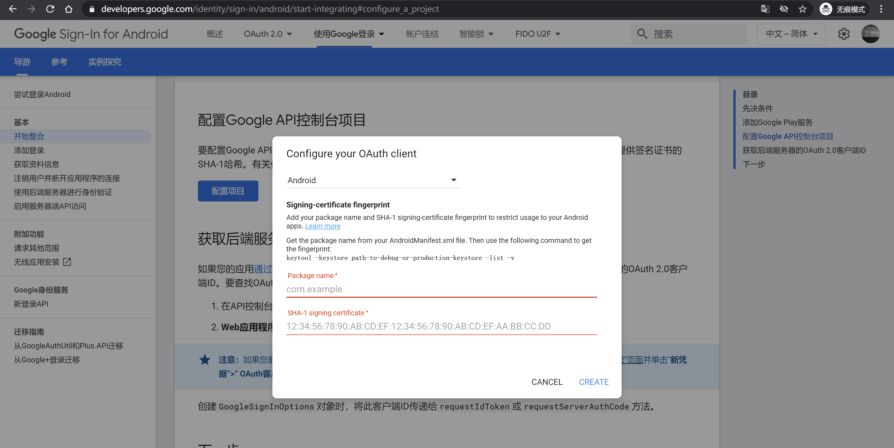
Task: Expand the OAuth 2.0 menu
Action: click(x=268, y=34)
